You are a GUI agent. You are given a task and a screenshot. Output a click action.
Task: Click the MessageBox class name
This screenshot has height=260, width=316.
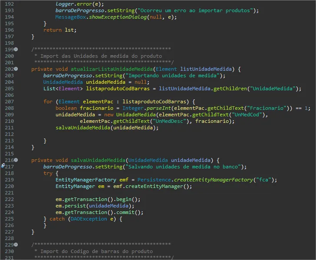tap(71, 17)
